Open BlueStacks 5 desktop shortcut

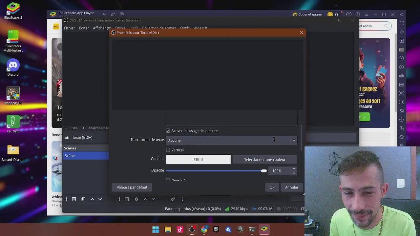click(13, 11)
